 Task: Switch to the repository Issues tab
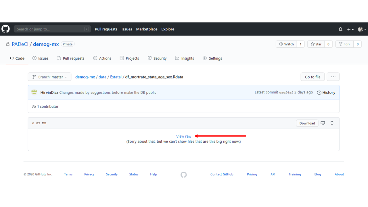(x=41, y=58)
